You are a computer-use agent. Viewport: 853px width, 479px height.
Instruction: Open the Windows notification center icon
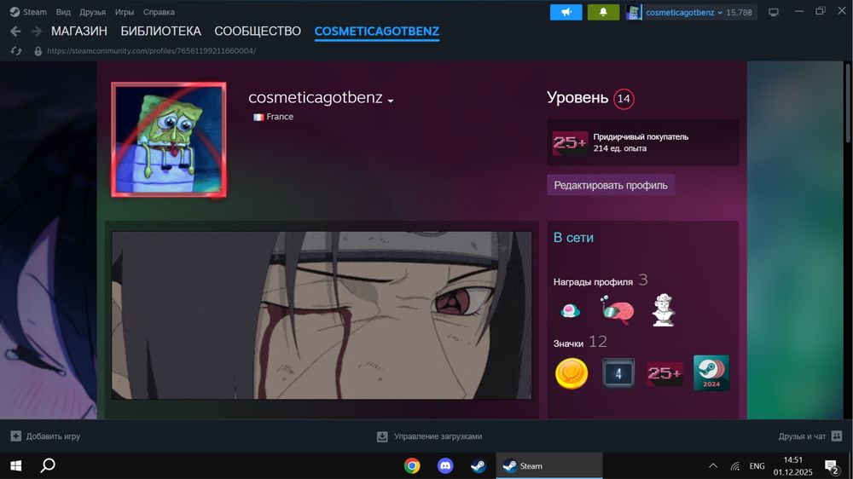831,466
